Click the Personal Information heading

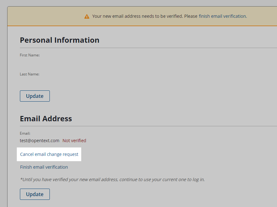[x=59, y=40]
